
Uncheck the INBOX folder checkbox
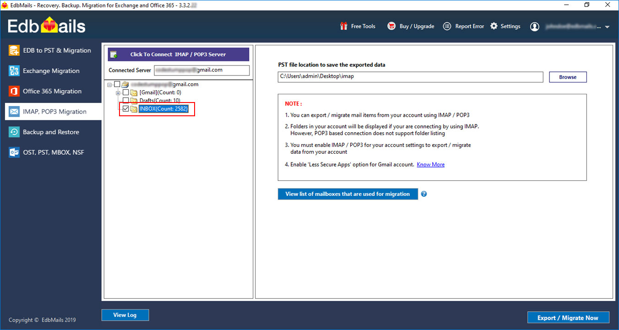126,109
